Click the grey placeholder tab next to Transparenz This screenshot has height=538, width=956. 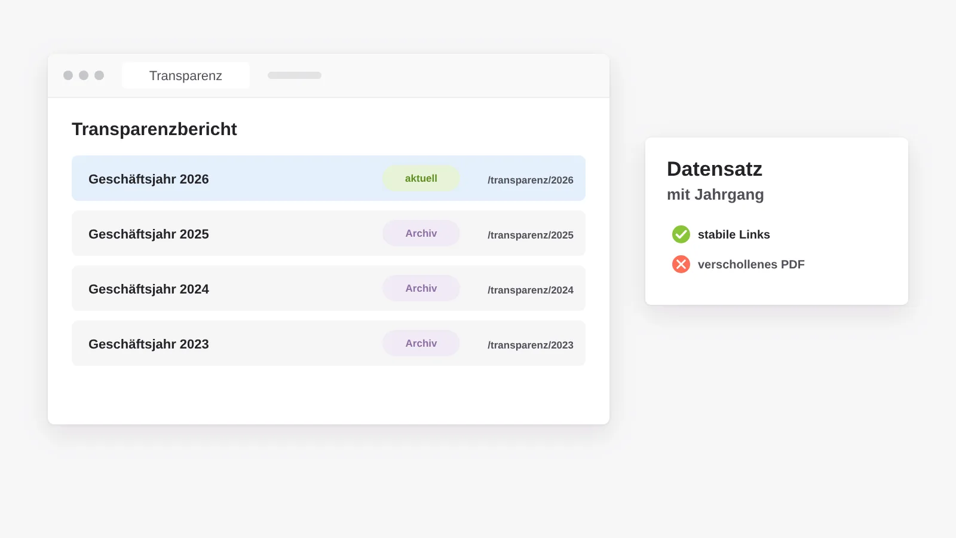tap(295, 75)
